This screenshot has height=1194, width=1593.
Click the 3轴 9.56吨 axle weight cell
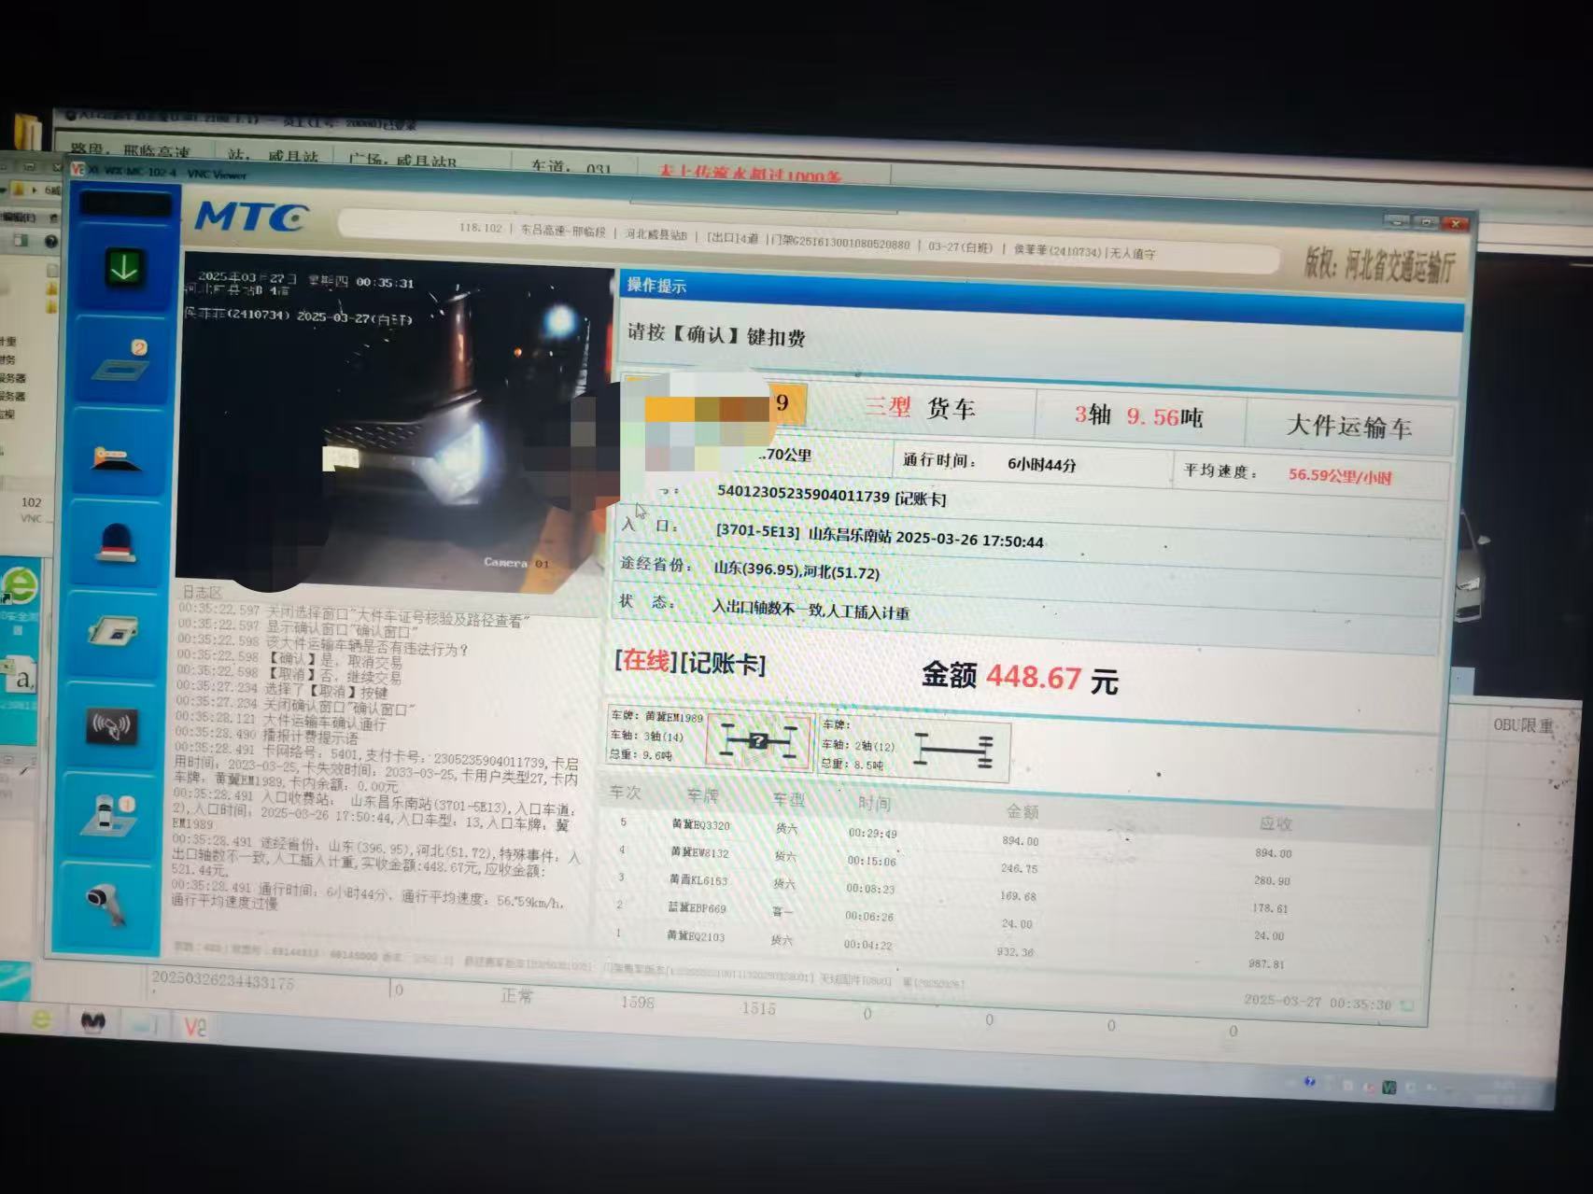click(x=1138, y=415)
